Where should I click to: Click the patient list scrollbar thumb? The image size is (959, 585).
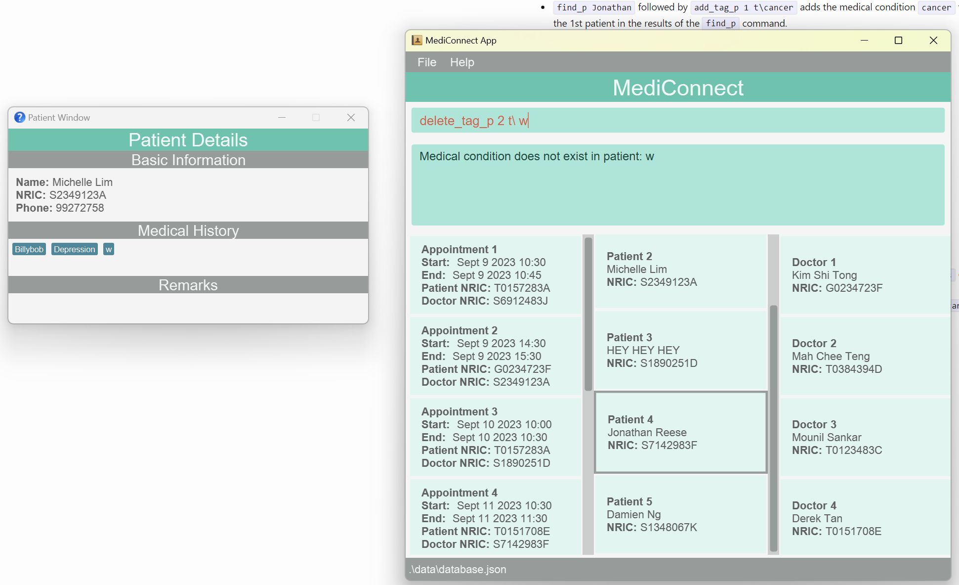(x=774, y=428)
